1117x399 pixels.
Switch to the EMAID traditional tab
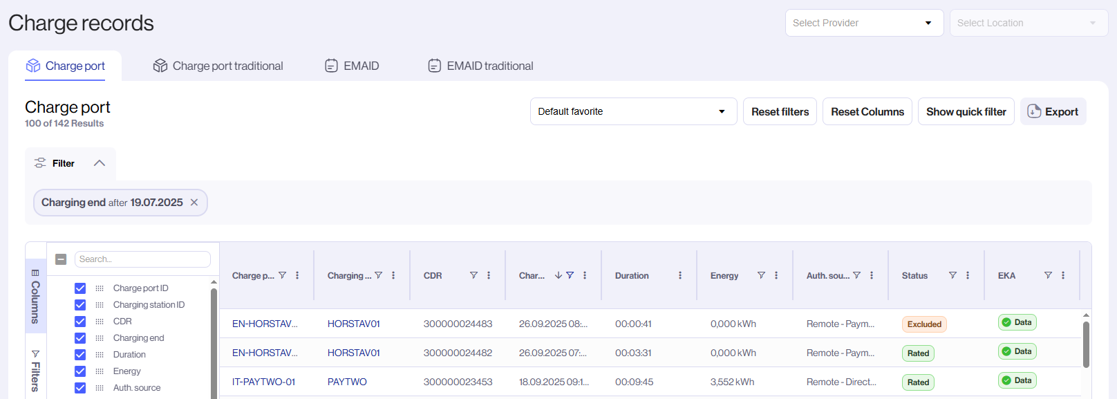(x=481, y=66)
